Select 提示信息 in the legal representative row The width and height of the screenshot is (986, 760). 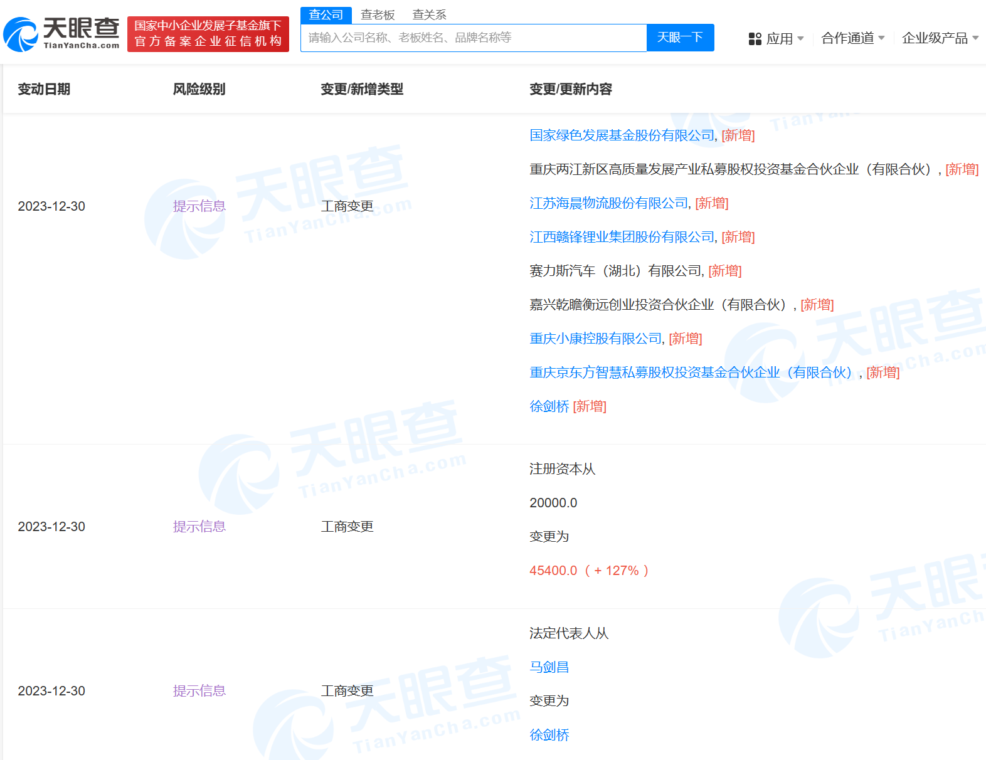pyautogui.click(x=199, y=691)
